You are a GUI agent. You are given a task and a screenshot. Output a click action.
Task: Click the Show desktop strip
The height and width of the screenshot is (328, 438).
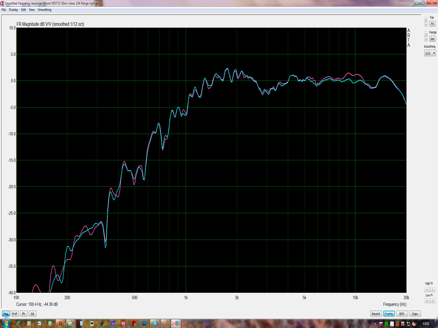[x=436, y=323]
